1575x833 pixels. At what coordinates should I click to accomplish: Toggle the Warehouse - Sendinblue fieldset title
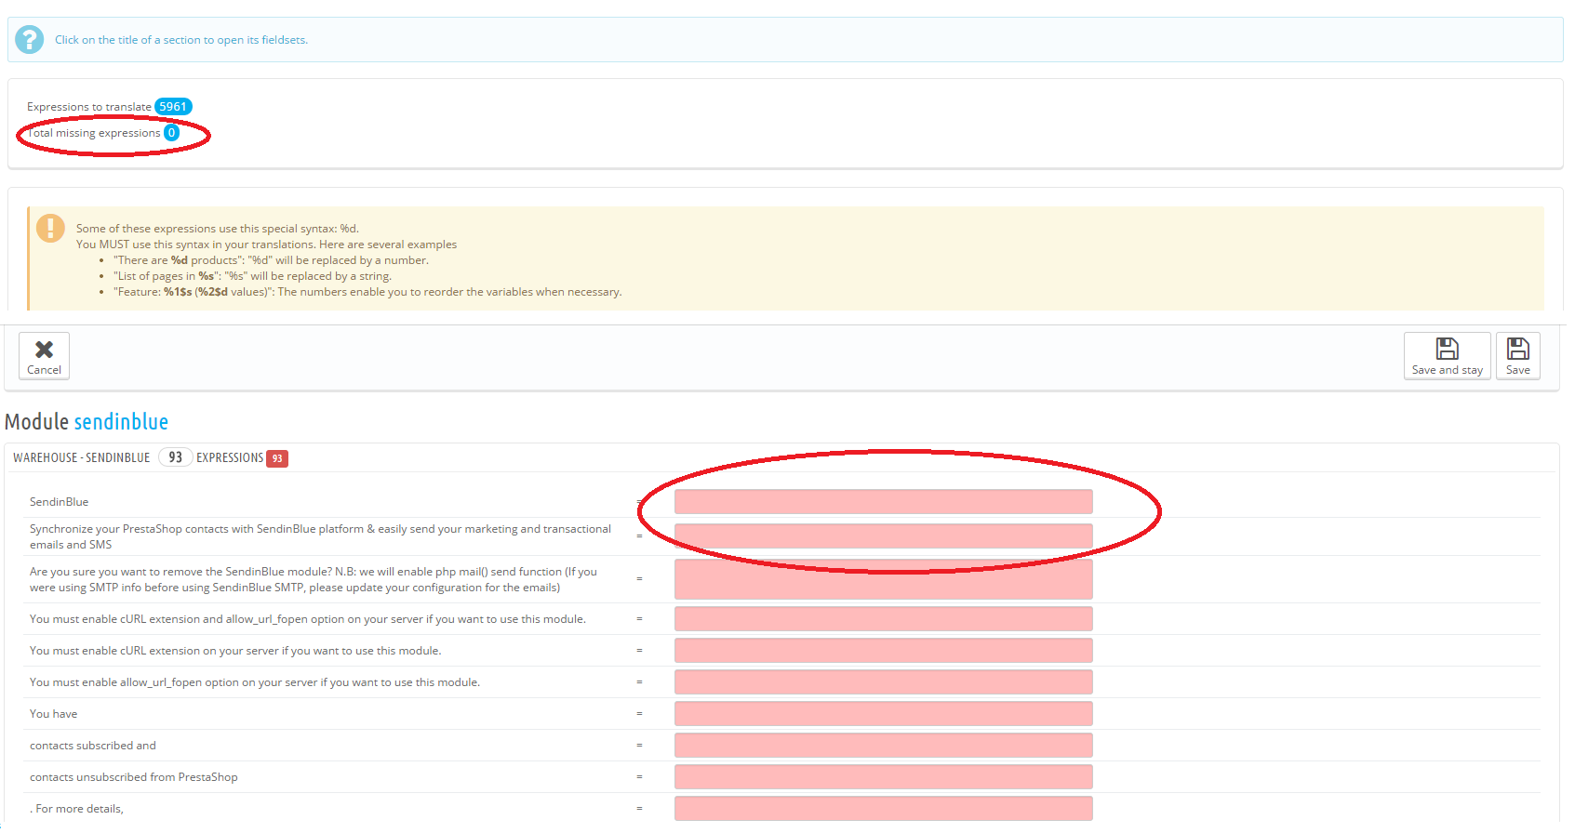click(x=81, y=457)
